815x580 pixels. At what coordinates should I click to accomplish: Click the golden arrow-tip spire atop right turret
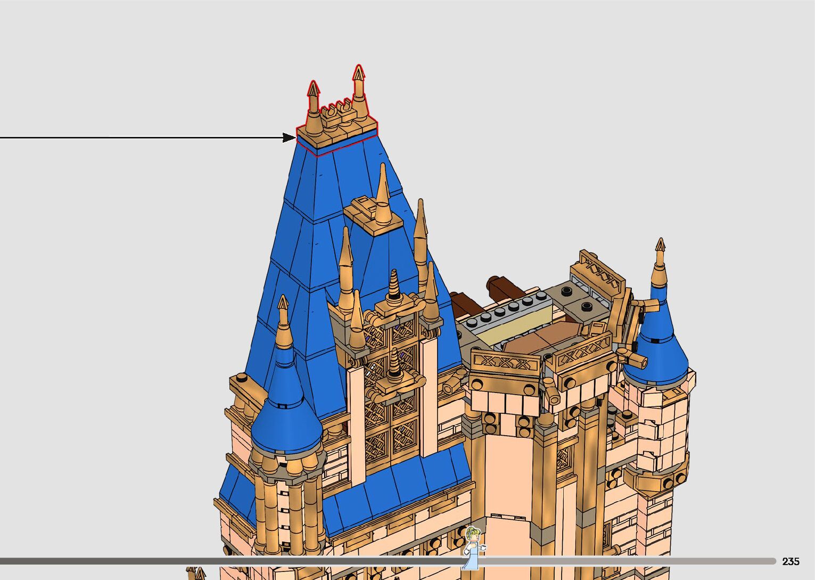[x=660, y=261]
